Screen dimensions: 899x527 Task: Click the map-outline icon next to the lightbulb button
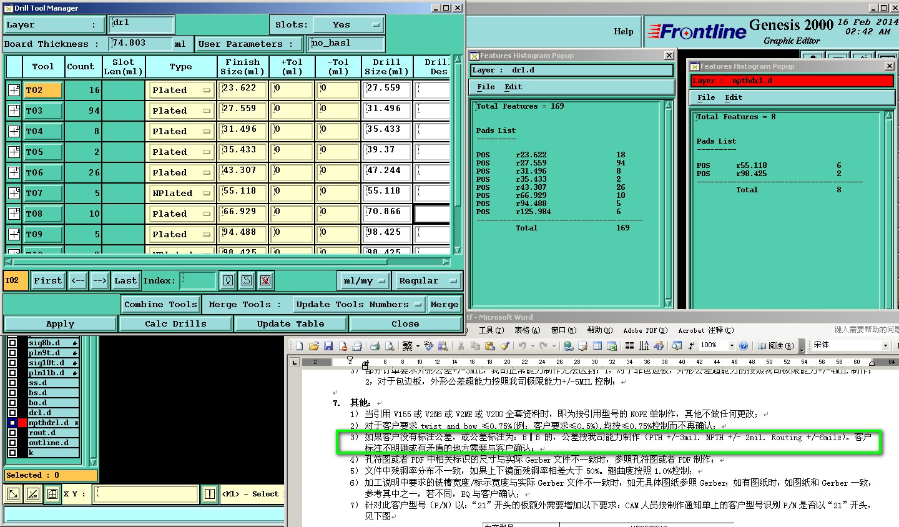[247, 281]
